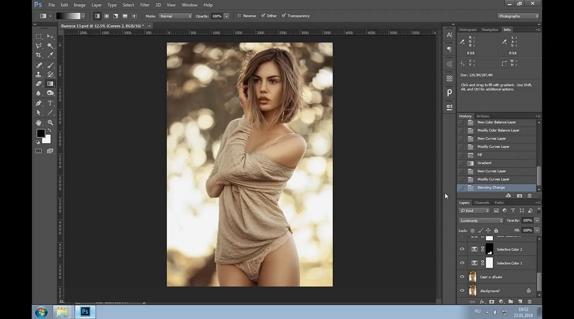Select the Magic Wand tool
The height and width of the screenshot is (319, 574).
tap(50, 46)
